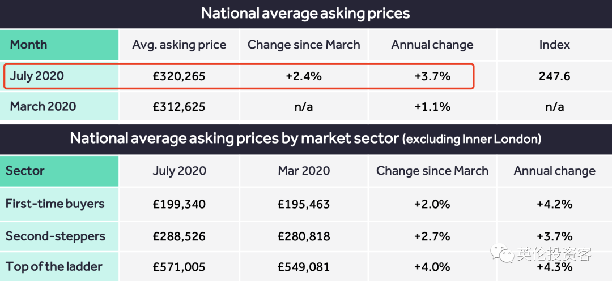The height and width of the screenshot is (281, 612).
Task: Click the £571,005 July 2020 value
Action: 179,267
